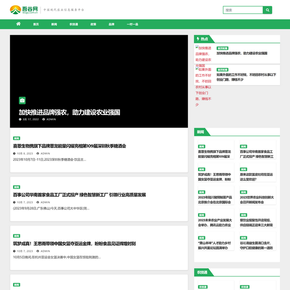290x290 pixels.
Task: Go to the 政策 navigation menu item
Action: tap(93, 24)
